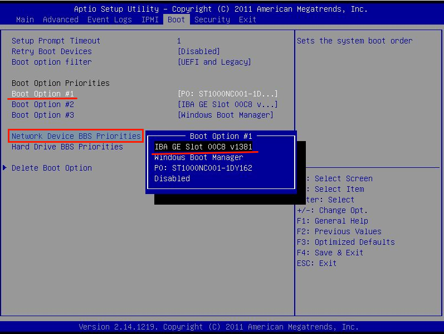444x334 pixels.
Task: Open the Exit tab
Action: pos(247,20)
